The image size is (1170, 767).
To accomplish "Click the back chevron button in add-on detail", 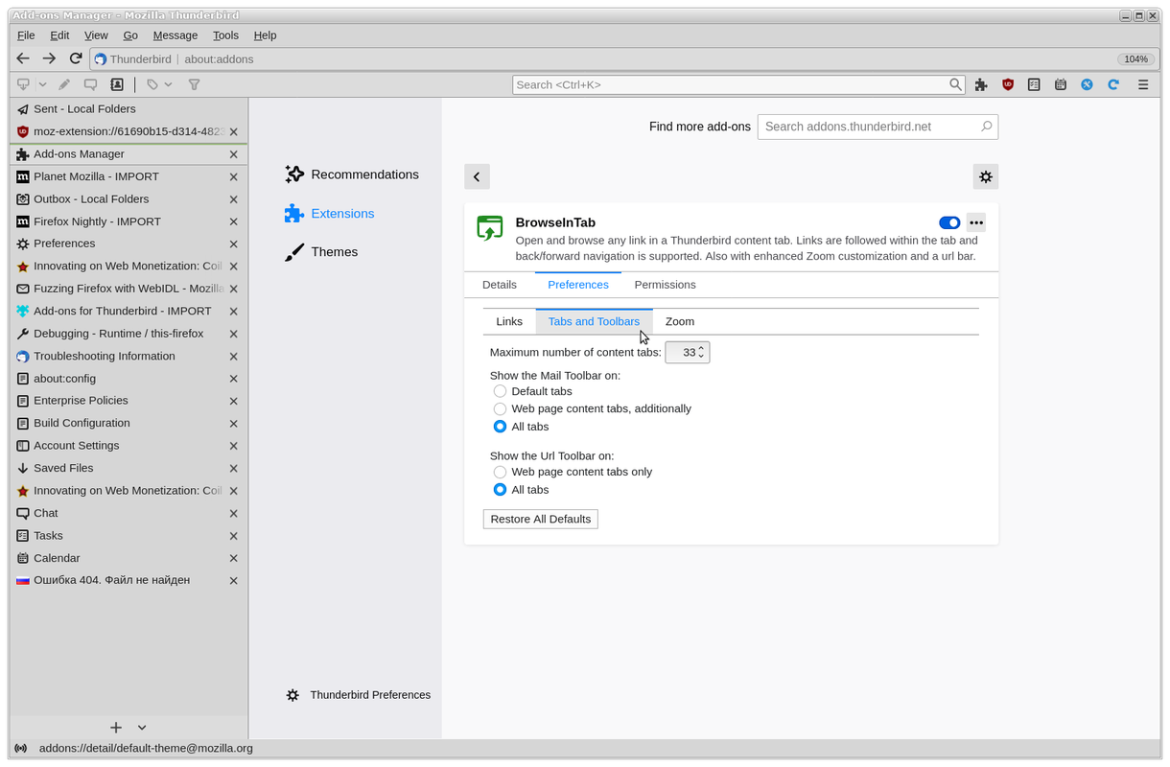I will [x=477, y=176].
